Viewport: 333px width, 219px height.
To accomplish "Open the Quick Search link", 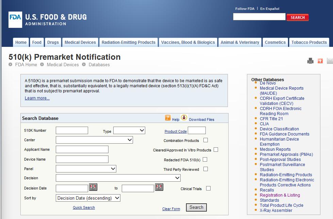I will 84,207.
